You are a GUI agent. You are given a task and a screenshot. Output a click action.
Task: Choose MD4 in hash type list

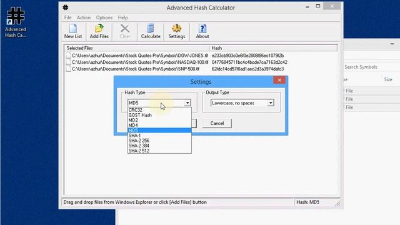[x=159, y=125]
